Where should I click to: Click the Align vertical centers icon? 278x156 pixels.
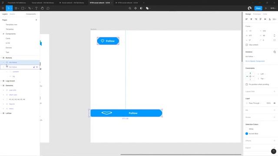pos(265,19)
